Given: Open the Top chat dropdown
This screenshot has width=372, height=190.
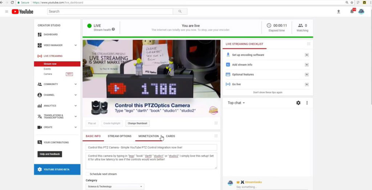Looking at the screenshot, I should [x=236, y=103].
